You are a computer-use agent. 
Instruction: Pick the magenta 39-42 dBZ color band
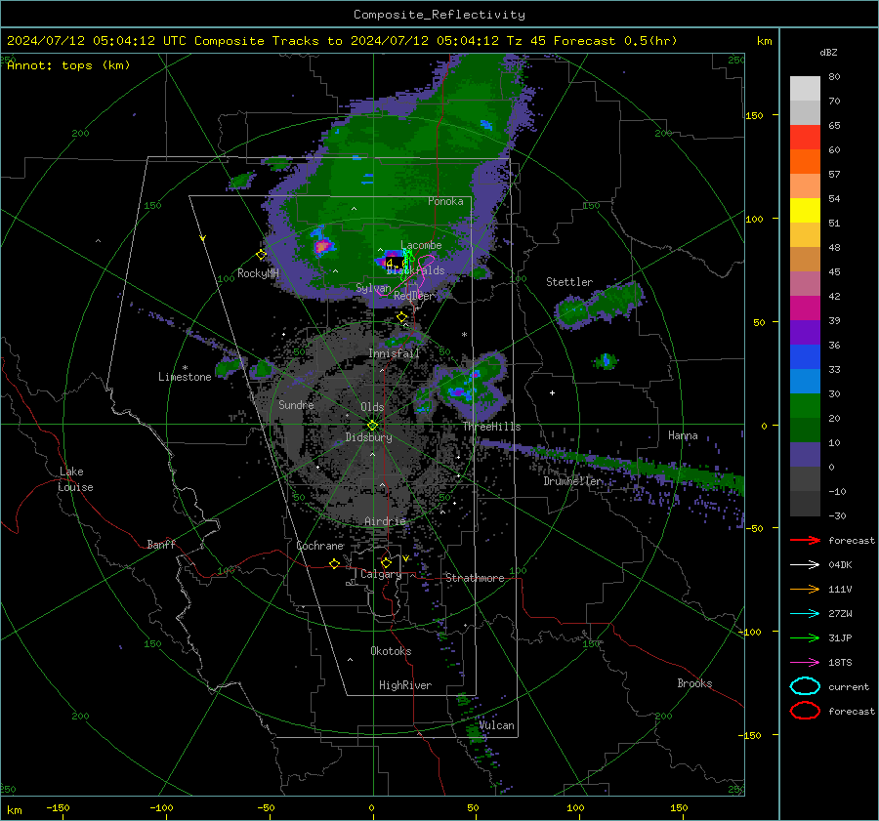coord(805,308)
